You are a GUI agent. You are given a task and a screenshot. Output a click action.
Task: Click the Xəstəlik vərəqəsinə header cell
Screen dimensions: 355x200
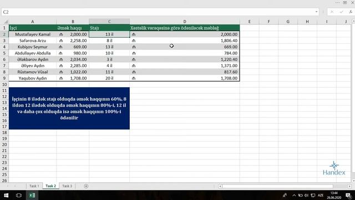coord(185,28)
